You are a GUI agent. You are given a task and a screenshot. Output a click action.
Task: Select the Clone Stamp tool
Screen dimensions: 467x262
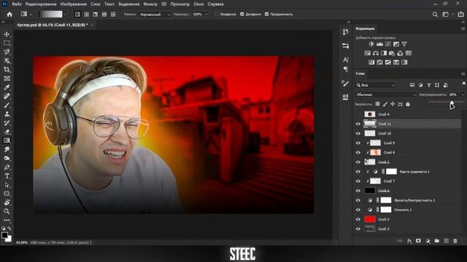[x=7, y=114]
